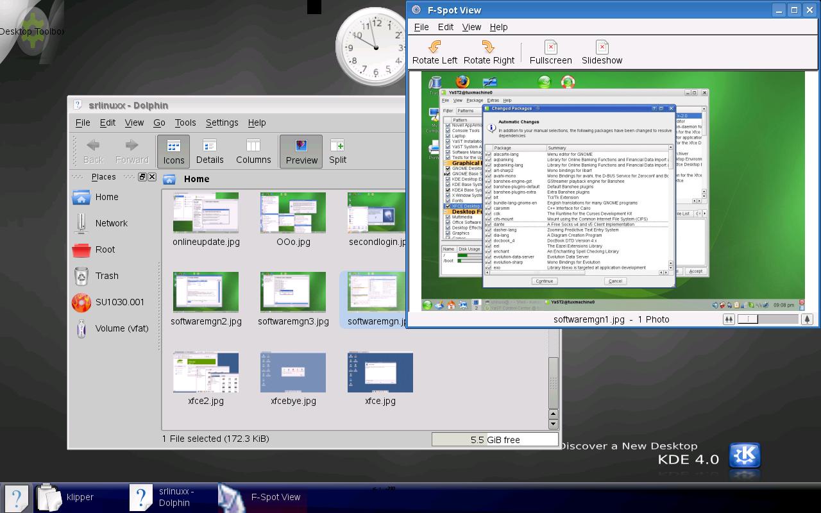The width and height of the screenshot is (821, 513).
Task: Open Dolphin Settings menu
Action: (x=222, y=122)
